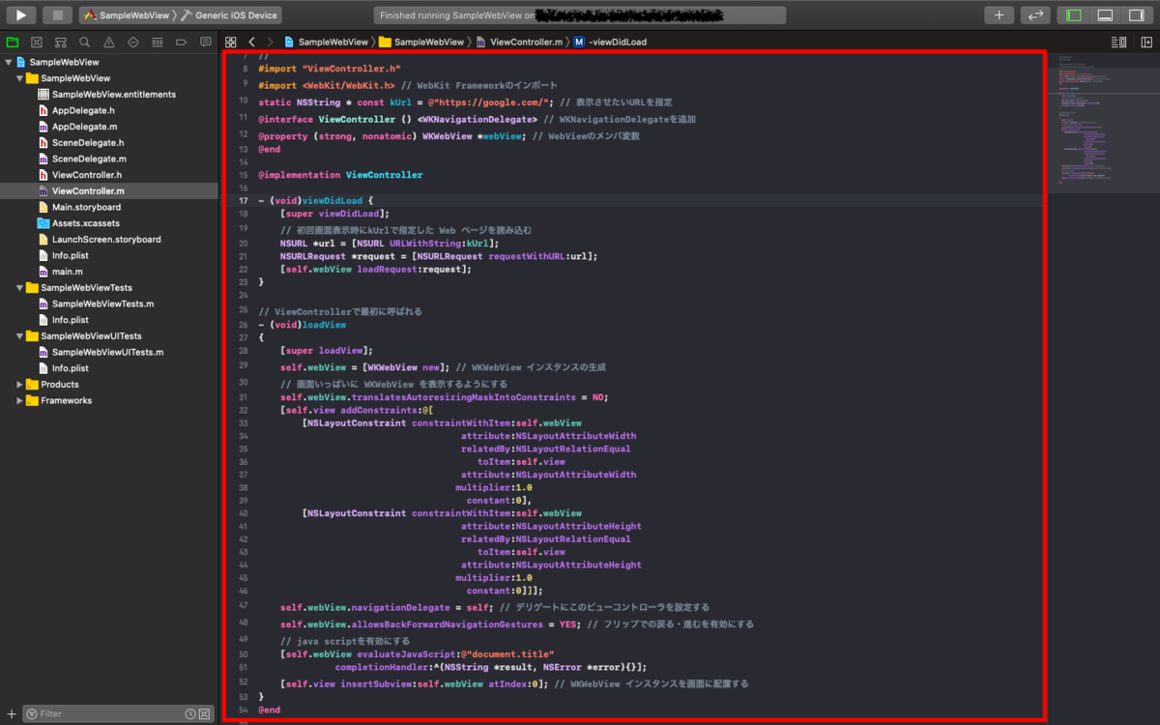Image resolution: width=1160 pixels, height=725 pixels.
Task: Click the ViewController.m breadcrumb
Action: 518,42
